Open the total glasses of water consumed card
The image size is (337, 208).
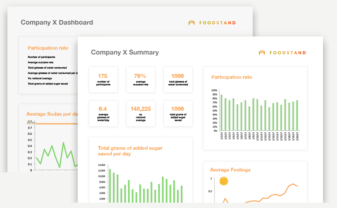click(x=178, y=80)
